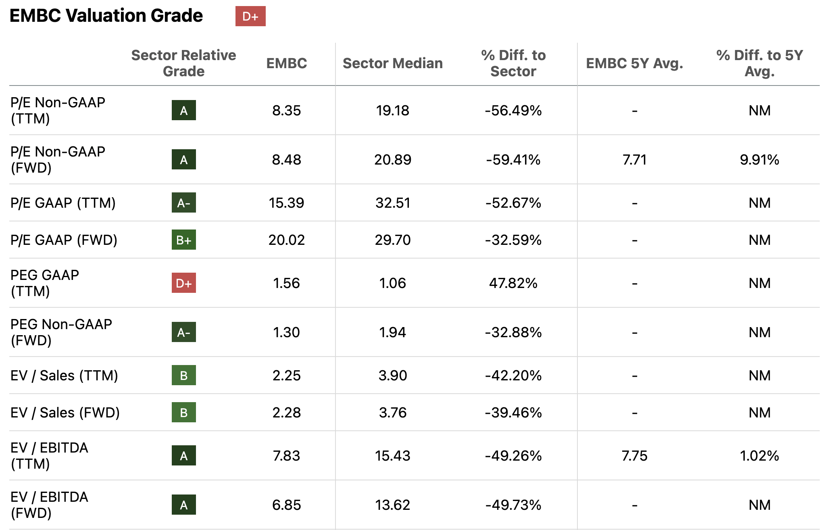Click the % Diff. to Sector header
825x530 pixels.
[x=513, y=63]
